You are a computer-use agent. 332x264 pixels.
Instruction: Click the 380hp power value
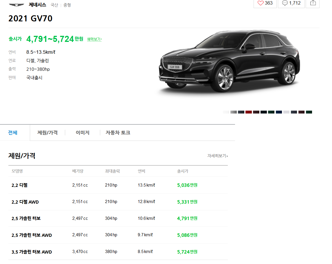[111, 252]
